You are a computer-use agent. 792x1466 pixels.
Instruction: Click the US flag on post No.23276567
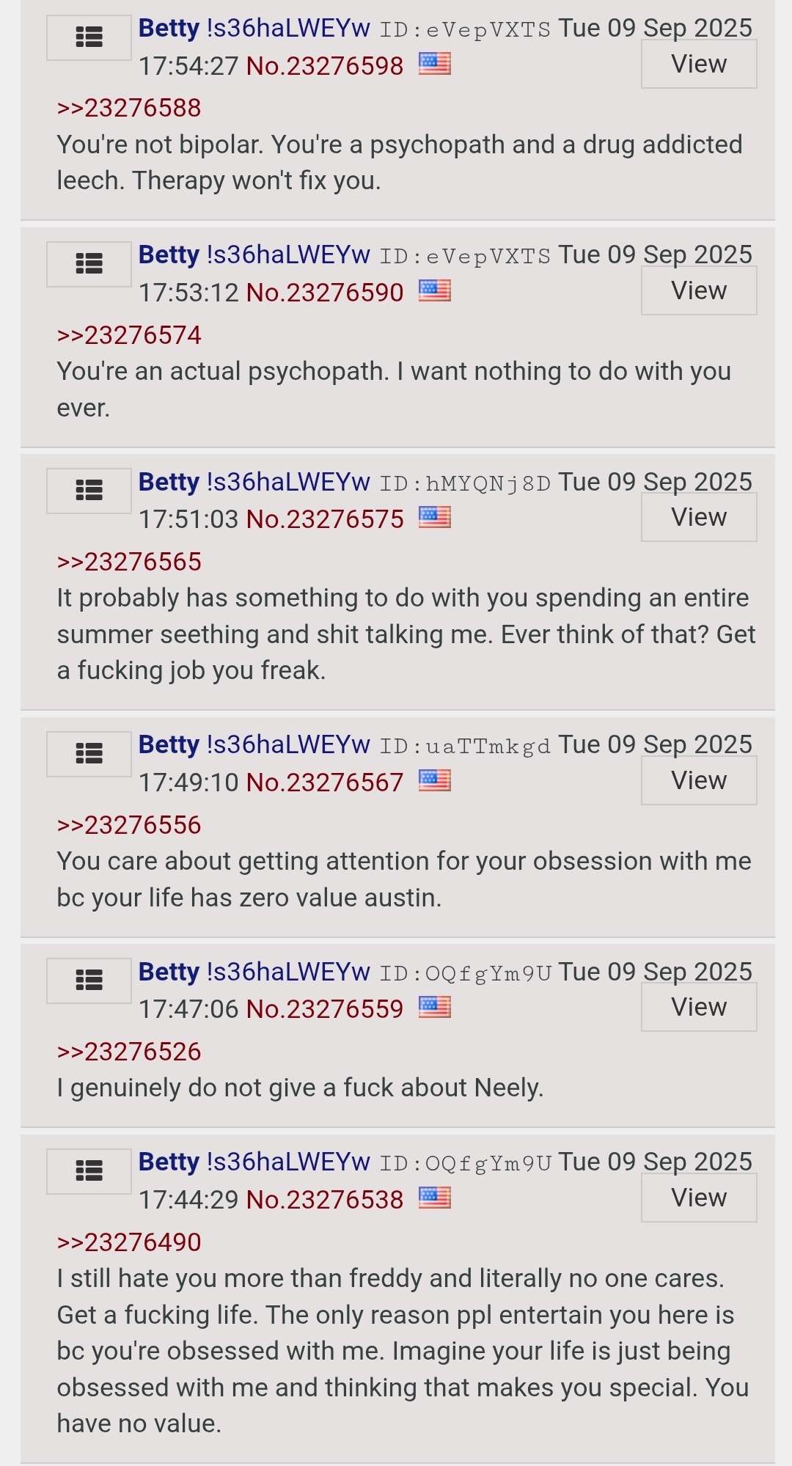tap(435, 781)
